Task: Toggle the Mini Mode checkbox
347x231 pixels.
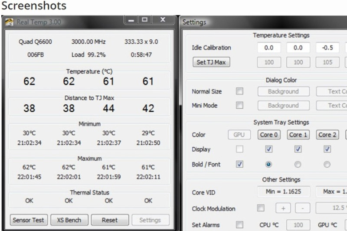Action: click(x=239, y=105)
